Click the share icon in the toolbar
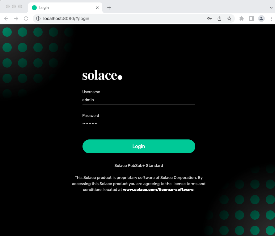Image resolution: width=275 pixels, height=236 pixels. tap(219, 19)
